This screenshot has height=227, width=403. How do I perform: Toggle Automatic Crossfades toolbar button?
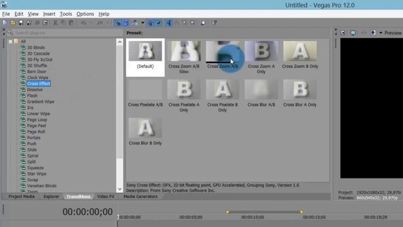[126, 23]
